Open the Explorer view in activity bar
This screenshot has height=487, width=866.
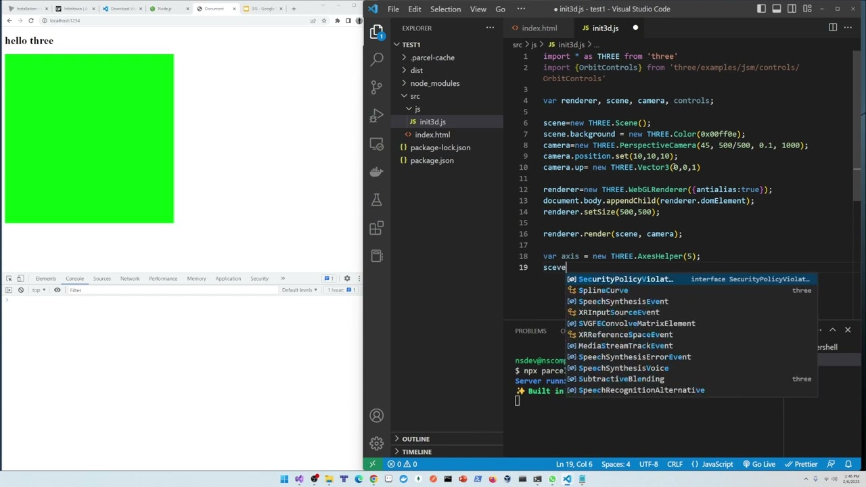377,32
